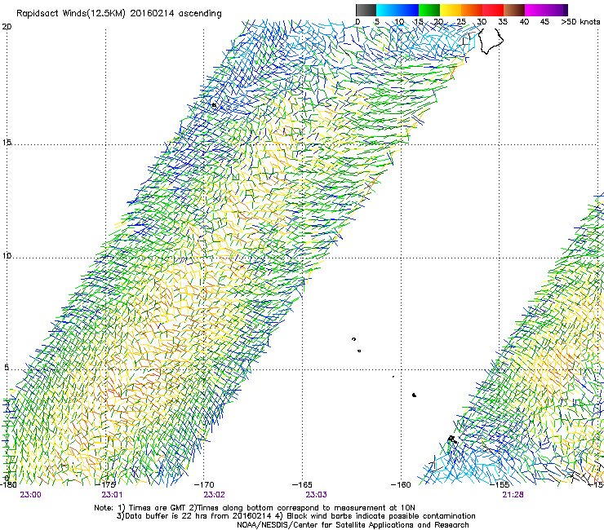This screenshot has height=530, width=604.
Task: Click the '40' color scale label
Action: click(x=524, y=22)
